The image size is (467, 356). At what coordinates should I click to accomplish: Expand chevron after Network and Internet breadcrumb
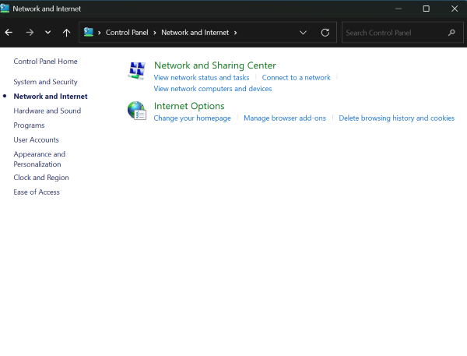235,33
